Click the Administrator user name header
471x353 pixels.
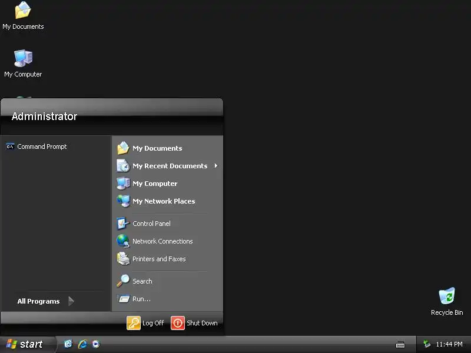pyautogui.click(x=45, y=116)
